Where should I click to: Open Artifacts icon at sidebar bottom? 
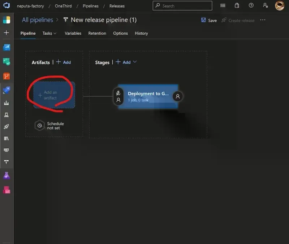[x=7, y=190]
